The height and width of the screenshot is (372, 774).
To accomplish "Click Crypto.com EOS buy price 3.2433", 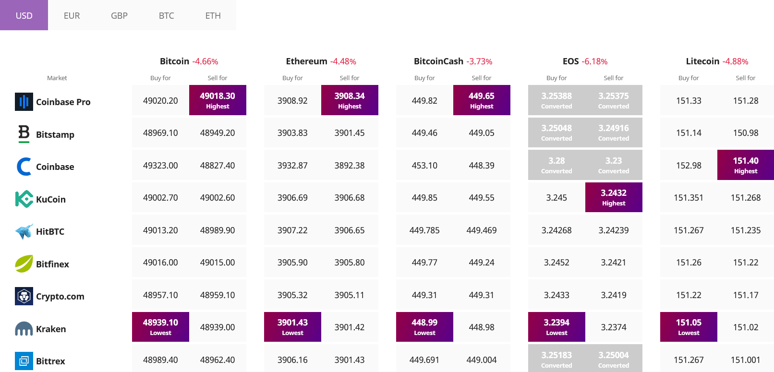I will point(556,295).
